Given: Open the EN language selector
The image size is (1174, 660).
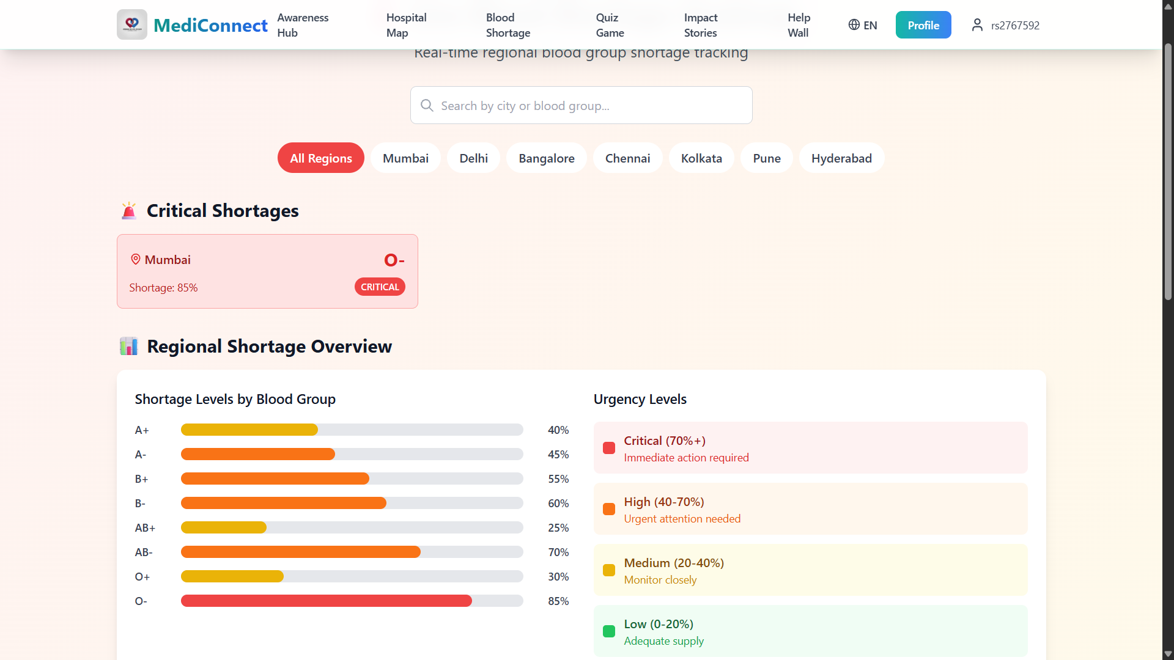Looking at the screenshot, I should click(869, 25).
